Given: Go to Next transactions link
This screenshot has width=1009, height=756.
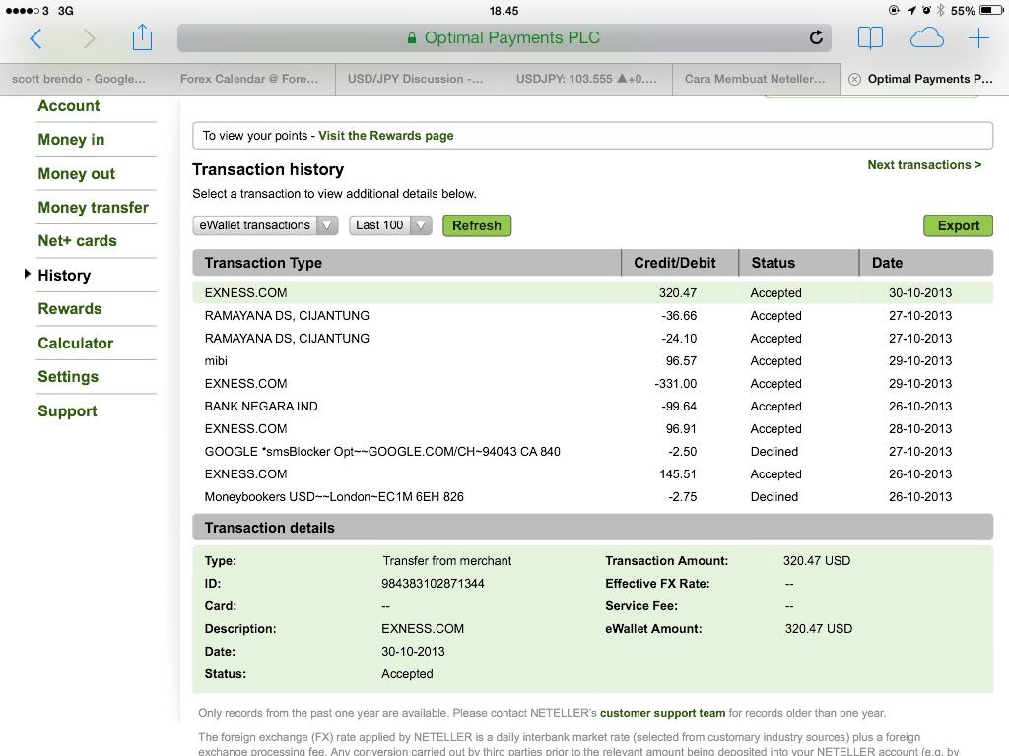Looking at the screenshot, I should coord(924,165).
